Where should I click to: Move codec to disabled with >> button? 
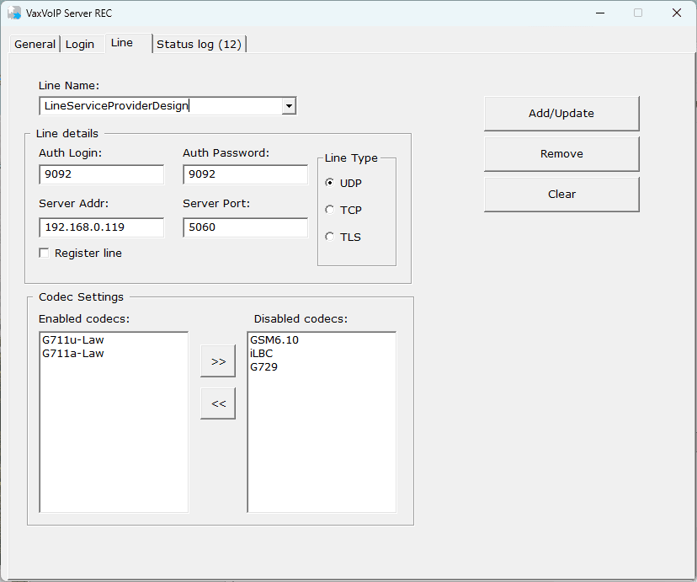pos(218,361)
